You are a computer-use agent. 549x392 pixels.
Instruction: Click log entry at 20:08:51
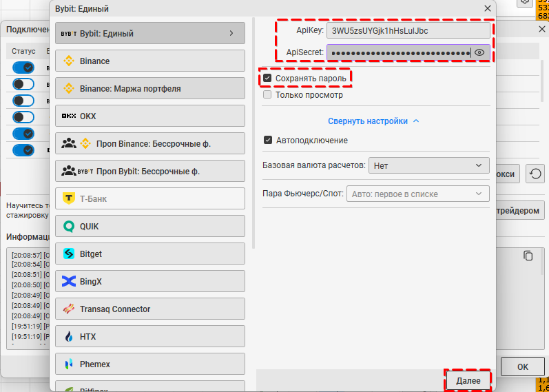[31, 274]
